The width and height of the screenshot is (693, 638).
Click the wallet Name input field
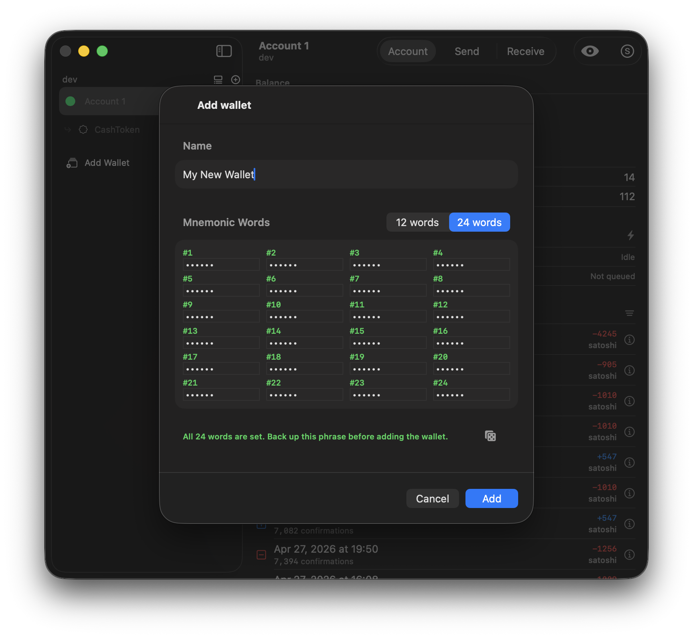click(346, 174)
